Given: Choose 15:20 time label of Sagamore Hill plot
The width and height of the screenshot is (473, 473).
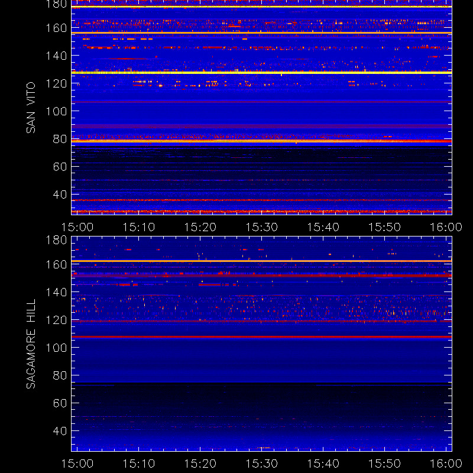Looking at the screenshot, I should click(x=200, y=464).
